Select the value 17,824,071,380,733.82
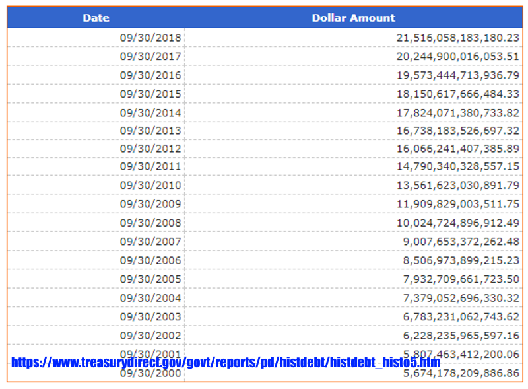This screenshot has width=528, height=389. [x=457, y=113]
